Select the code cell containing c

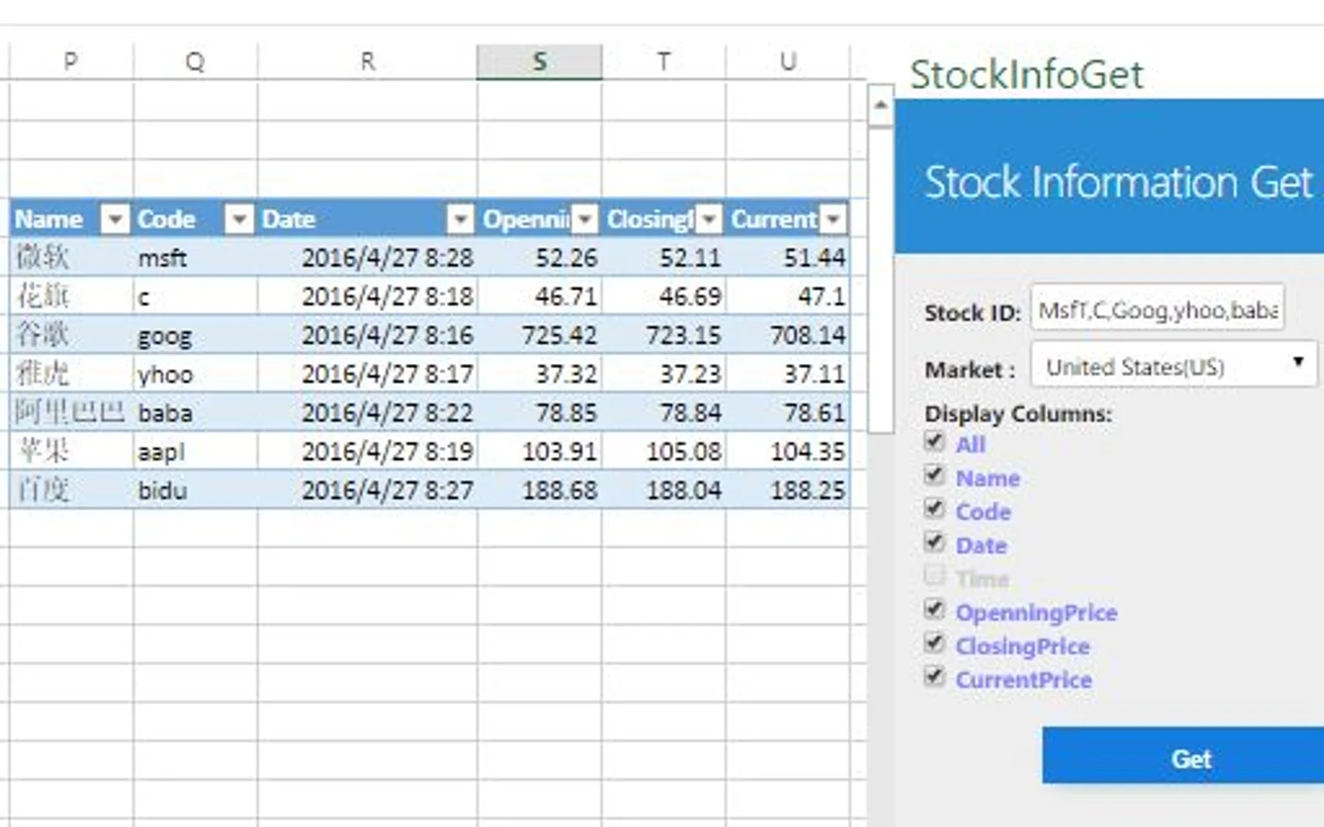pos(195,296)
